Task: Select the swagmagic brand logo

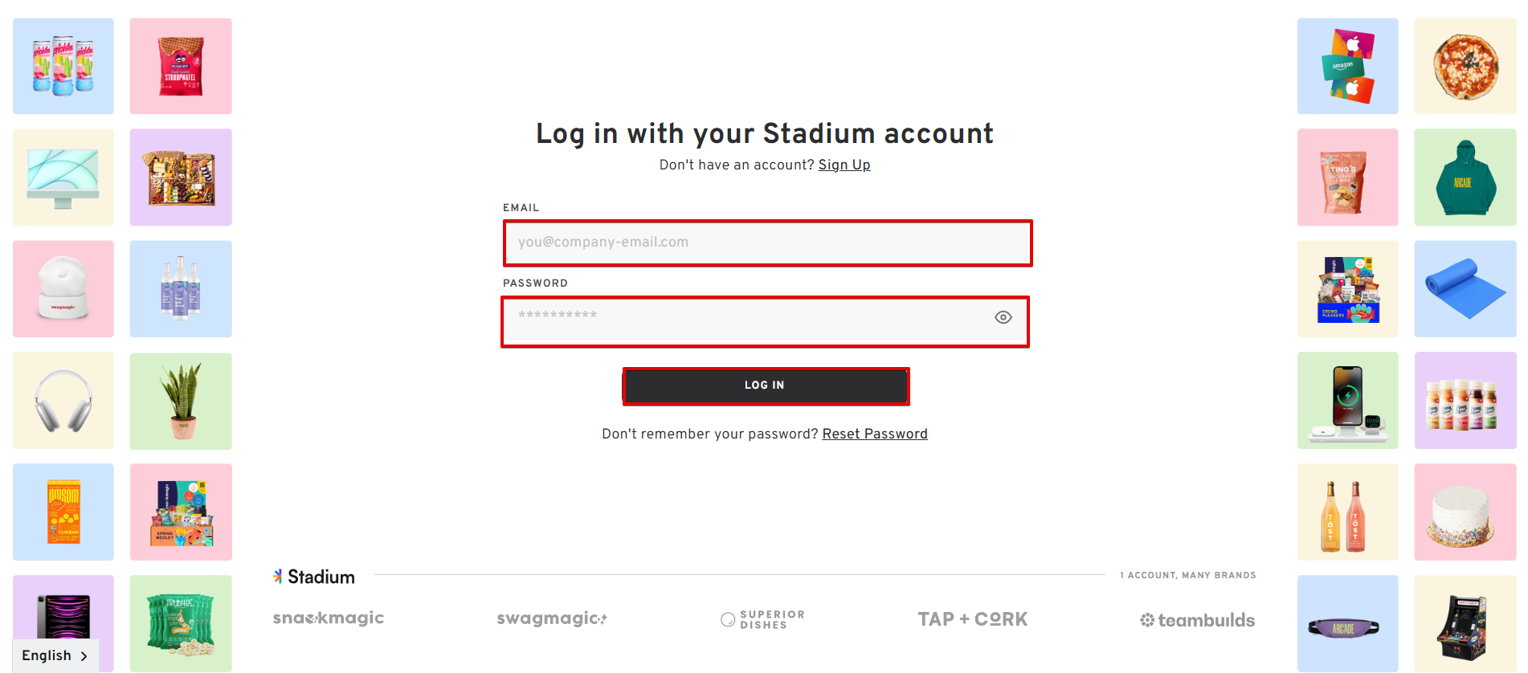Action: click(x=551, y=618)
